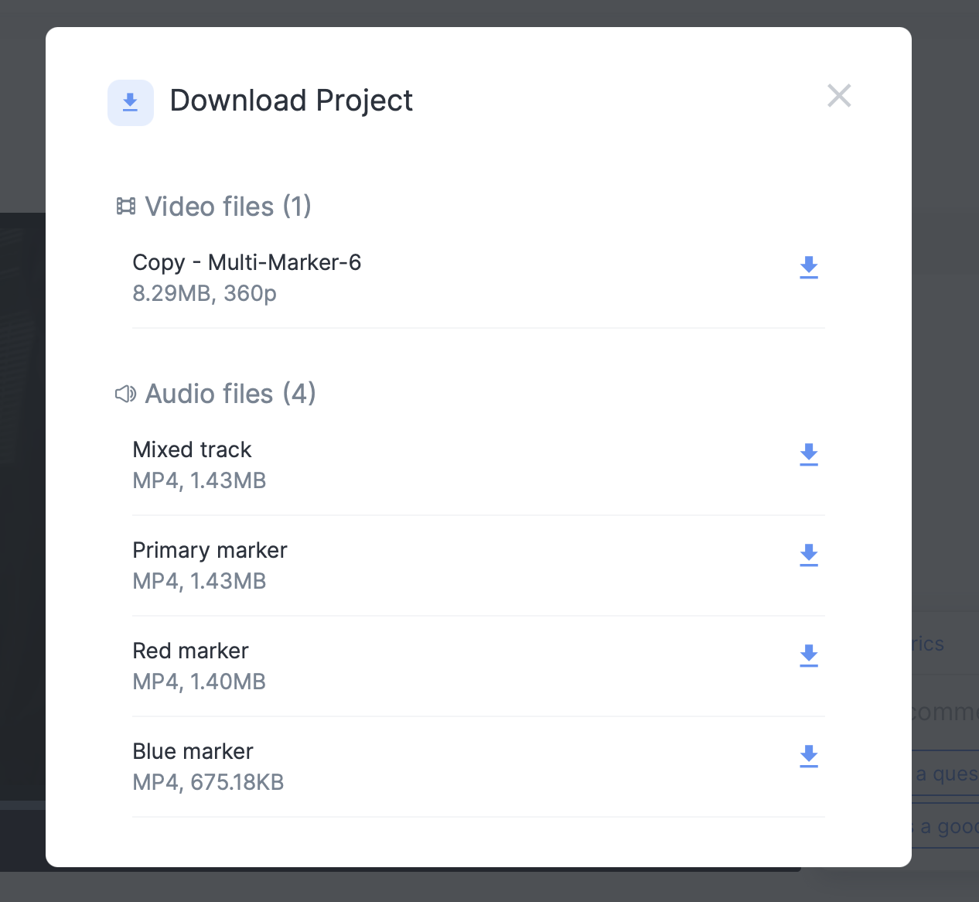Viewport: 979px width, 902px height.
Task: Select the Primary marker entry name
Action: (x=210, y=550)
